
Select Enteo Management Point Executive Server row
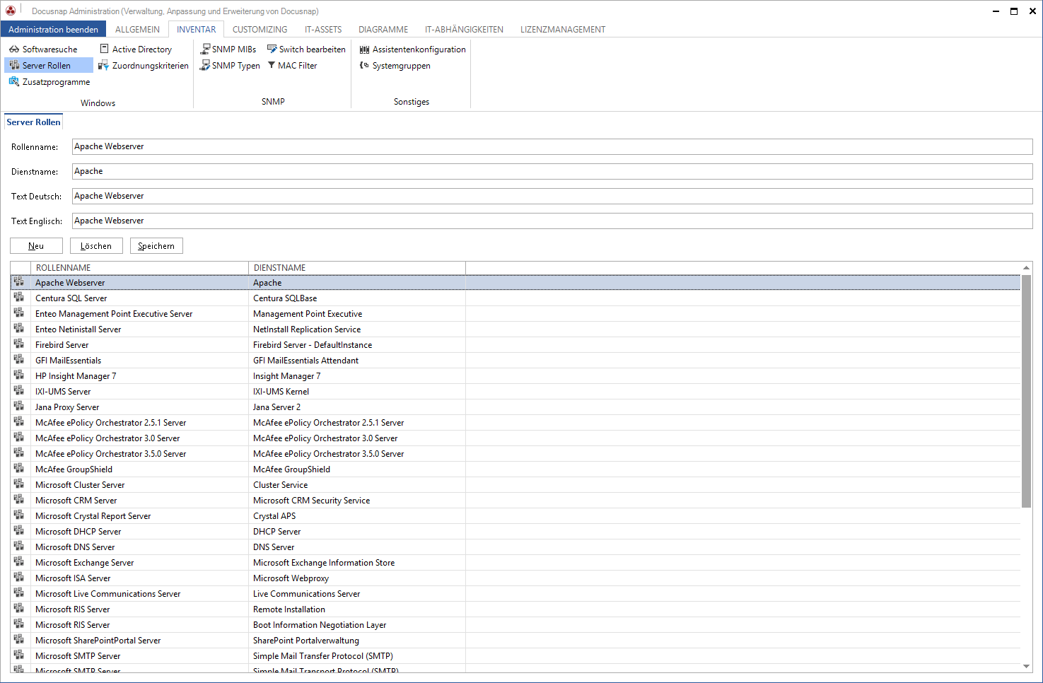tap(515, 314)
